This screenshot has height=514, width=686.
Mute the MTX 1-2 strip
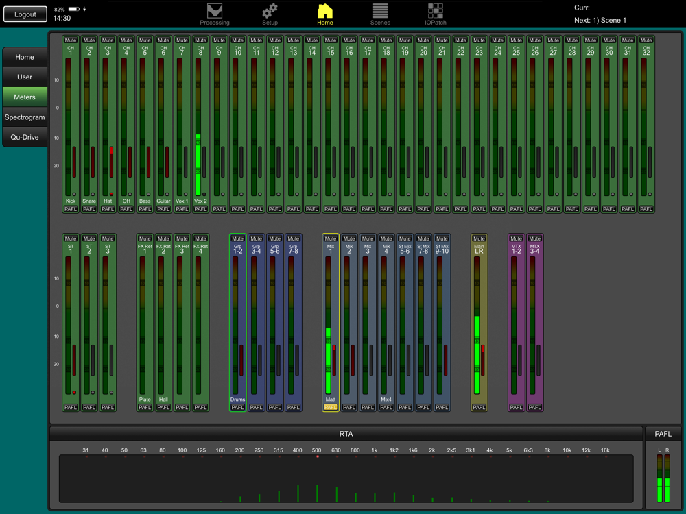(x=517, y=238)
